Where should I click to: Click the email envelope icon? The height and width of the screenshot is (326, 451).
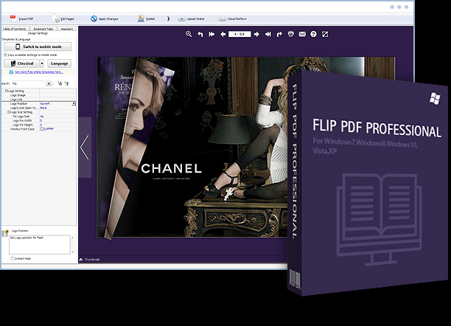coord(302,34)
